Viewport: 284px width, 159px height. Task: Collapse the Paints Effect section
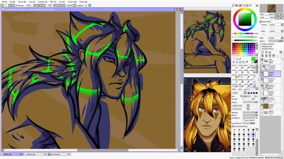(x=260, y=22)
